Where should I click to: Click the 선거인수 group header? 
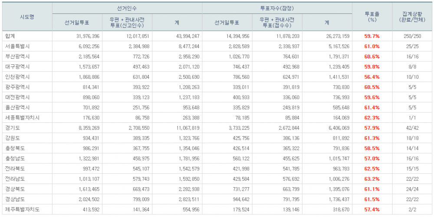pyautogui.click(x=127, y=8)
